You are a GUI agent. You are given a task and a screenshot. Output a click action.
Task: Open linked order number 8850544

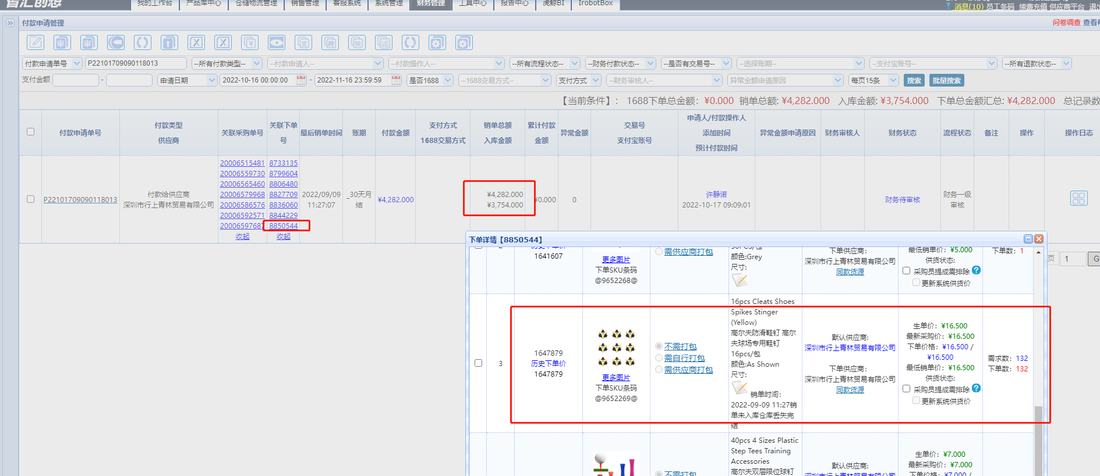click(x=284, y=226)
